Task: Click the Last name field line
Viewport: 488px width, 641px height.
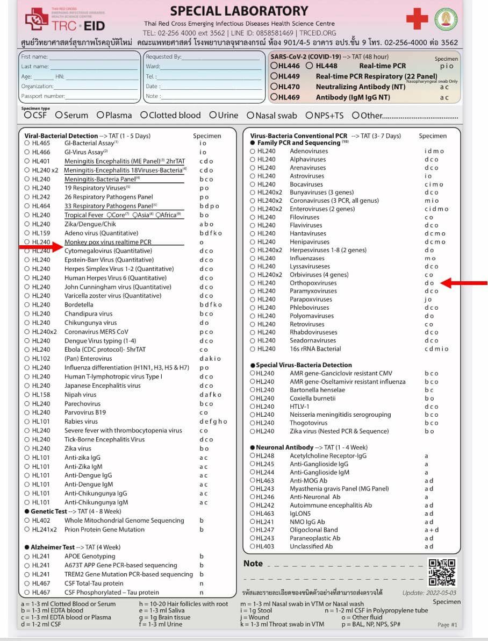Action: coord(95,67)
